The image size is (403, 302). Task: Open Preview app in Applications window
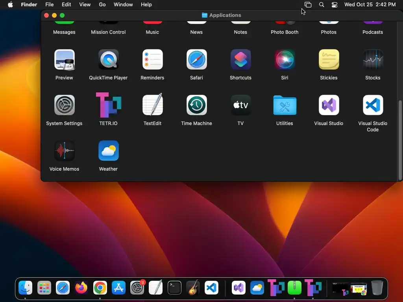[x=64, y=60]
